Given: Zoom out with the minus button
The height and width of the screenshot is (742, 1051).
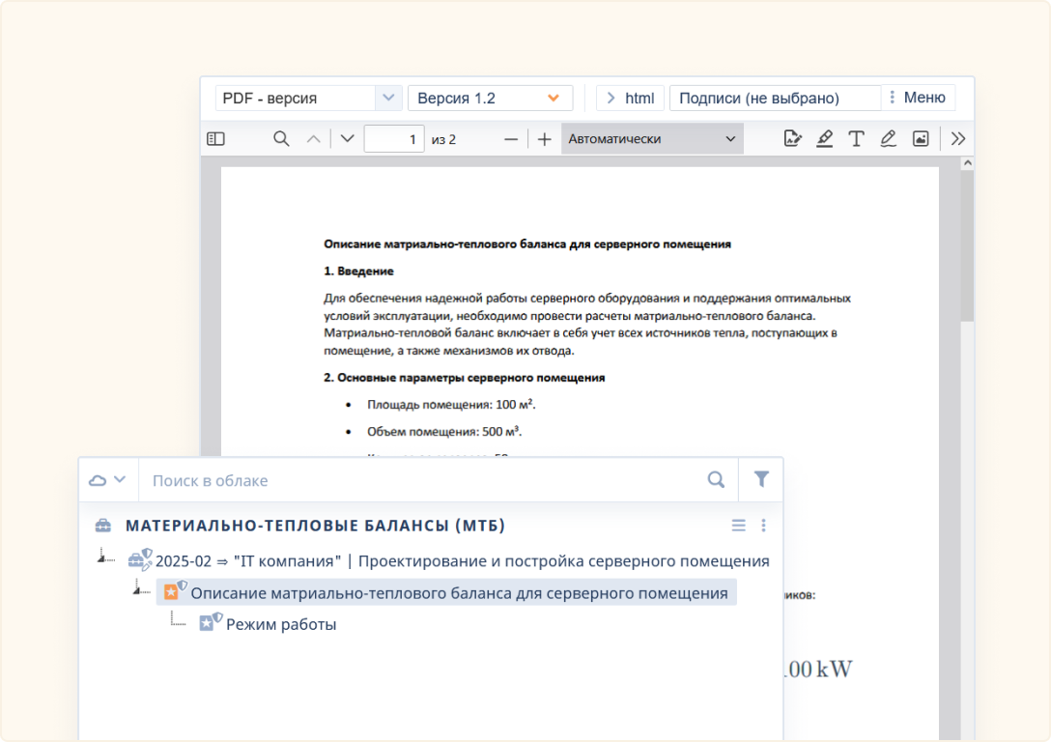Looking at the screenshot, I should tap(511, 139).
